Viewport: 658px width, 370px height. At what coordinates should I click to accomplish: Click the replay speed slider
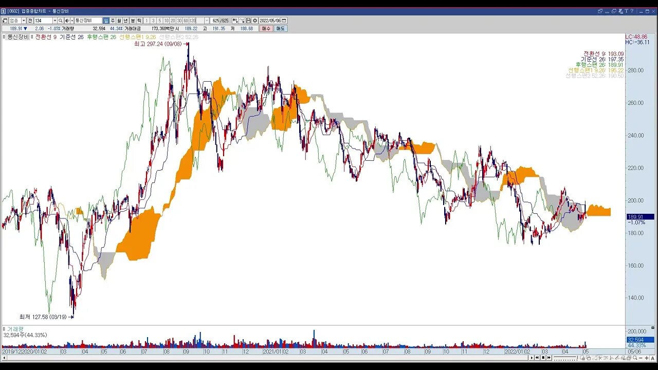pos(565,358)
